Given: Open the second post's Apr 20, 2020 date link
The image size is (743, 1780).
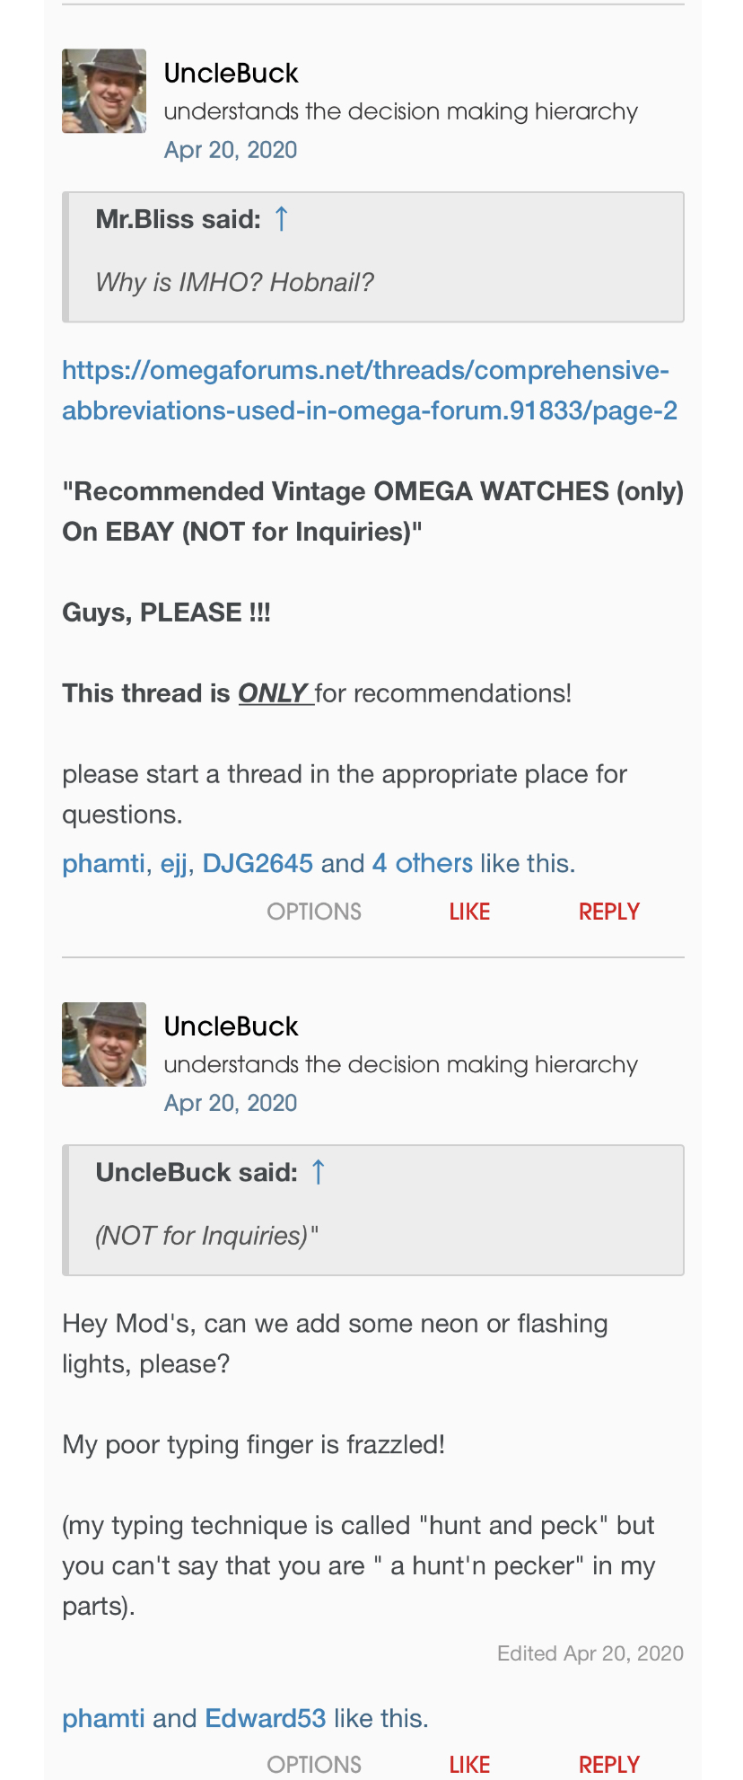Looking at the screenshot, I should [230, 1103].
